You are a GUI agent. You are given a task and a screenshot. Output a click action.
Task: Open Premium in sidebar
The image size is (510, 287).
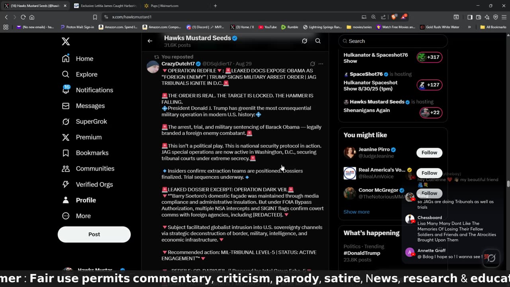click(x=82, y=137)
